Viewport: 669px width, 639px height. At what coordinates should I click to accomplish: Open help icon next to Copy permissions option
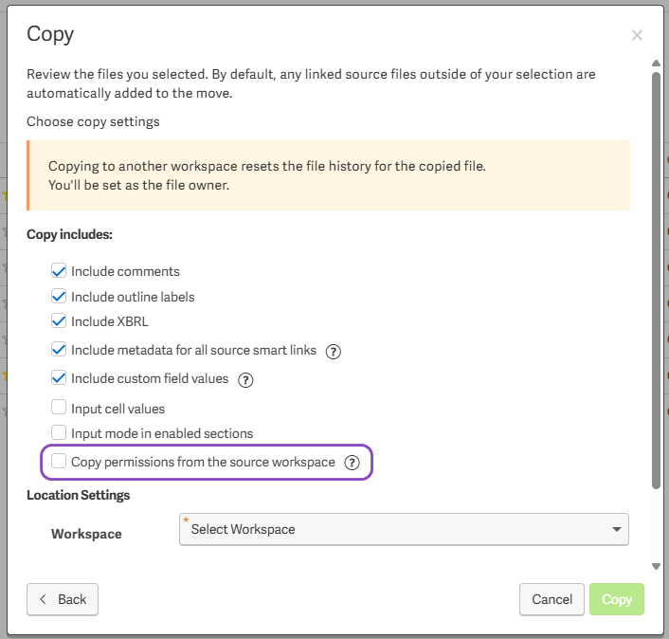point(352,463)
